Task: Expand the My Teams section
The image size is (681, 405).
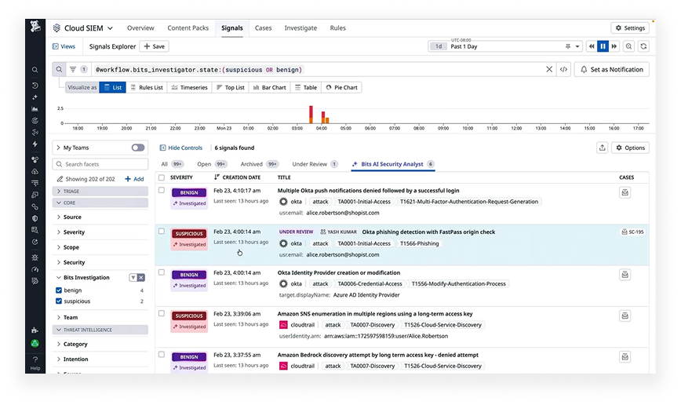Action: click(x=58, y=148)
